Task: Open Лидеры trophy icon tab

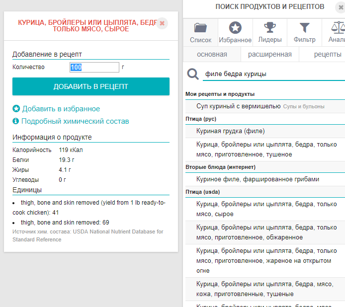Action: point(270,33)
